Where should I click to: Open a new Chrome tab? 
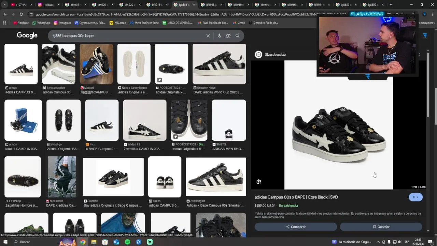point(391,5)
